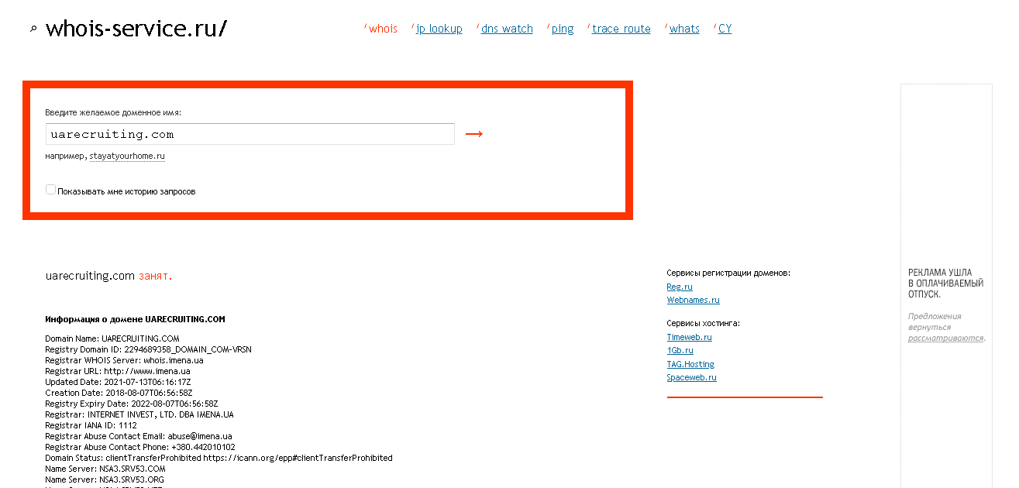Go to the Spaceweb.ru hosting link
Screen dimensions: 1019x488
pyautogui.click(x=691, y=377)
